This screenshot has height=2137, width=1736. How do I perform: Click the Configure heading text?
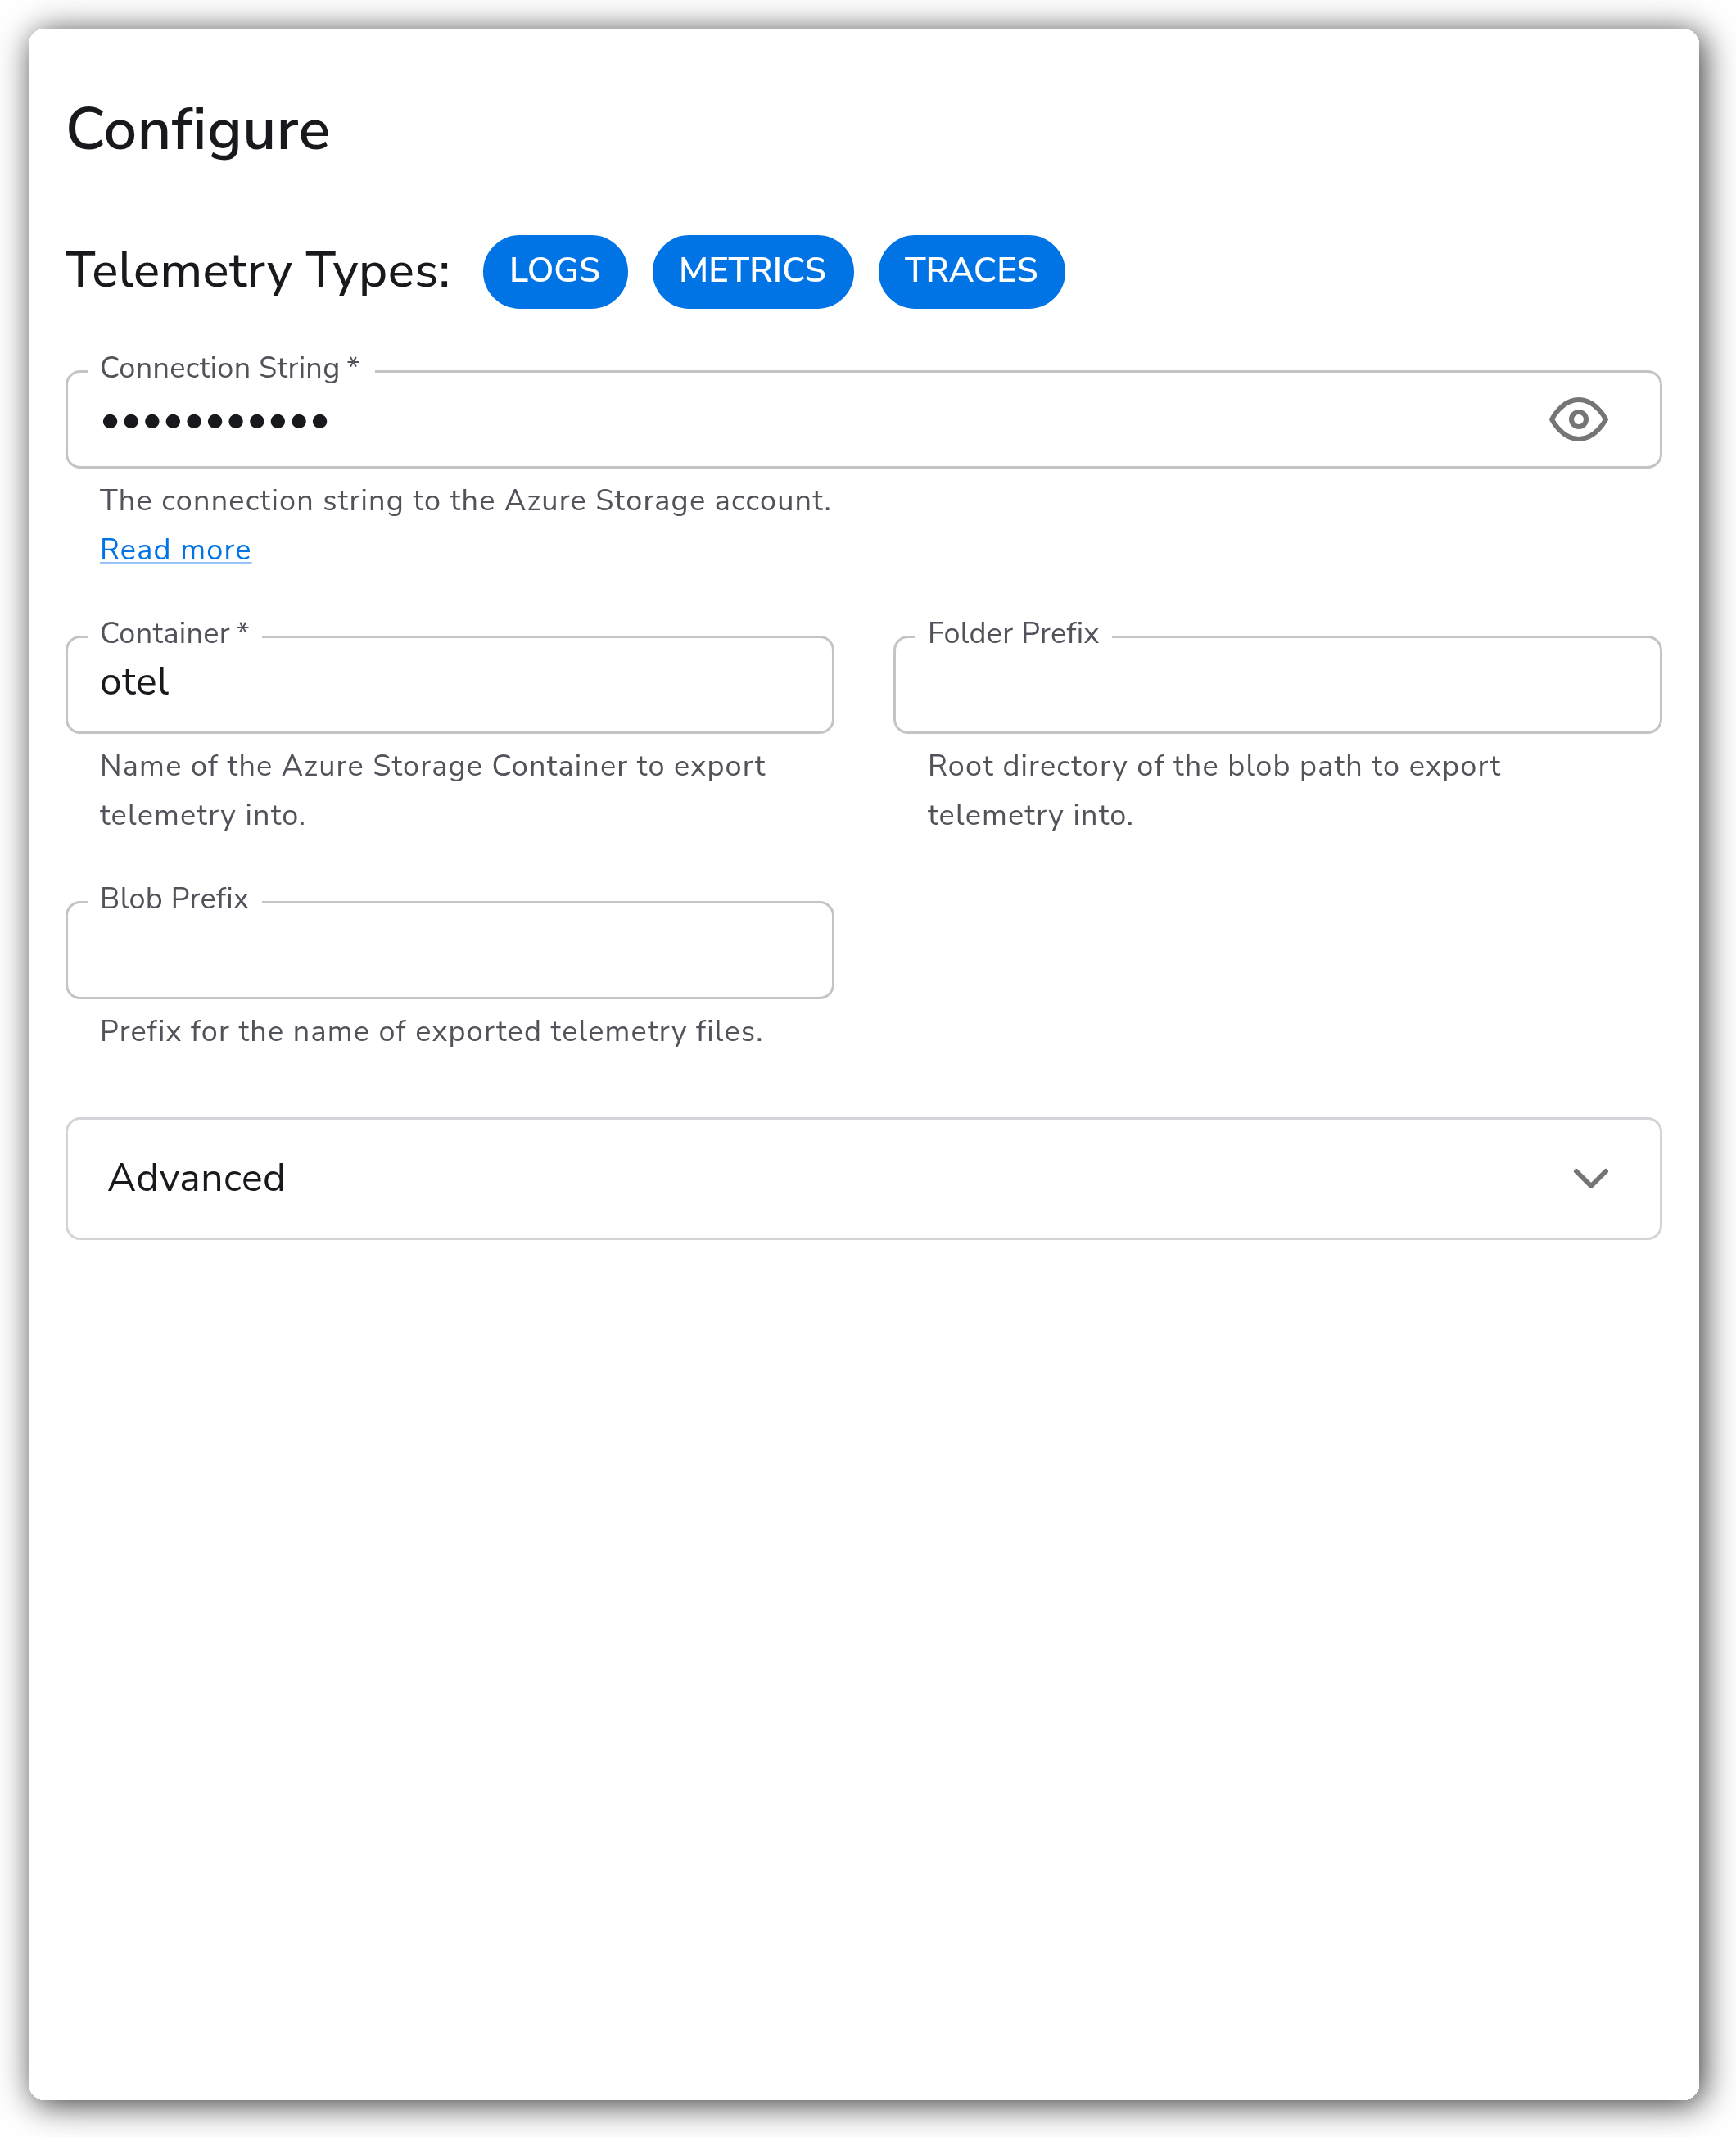click(198, 130)
